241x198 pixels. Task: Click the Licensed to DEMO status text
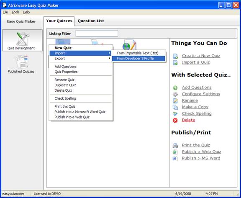pyautogui.click(x=47, y=194)
